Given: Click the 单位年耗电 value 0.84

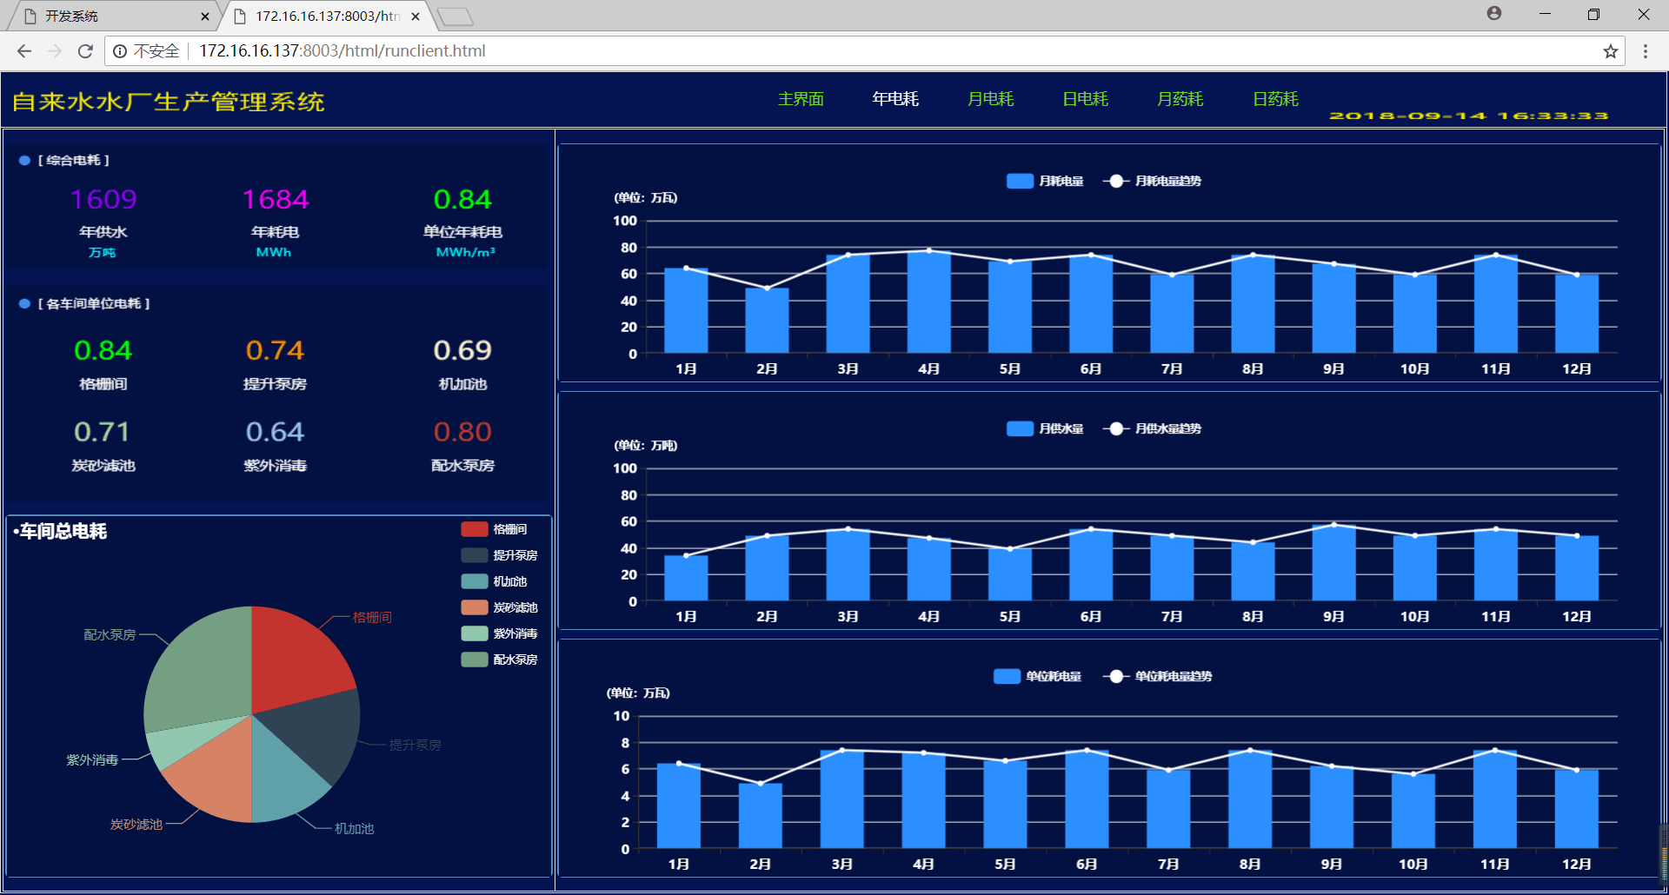Looking at the screenshot, I should coord(462,199).
